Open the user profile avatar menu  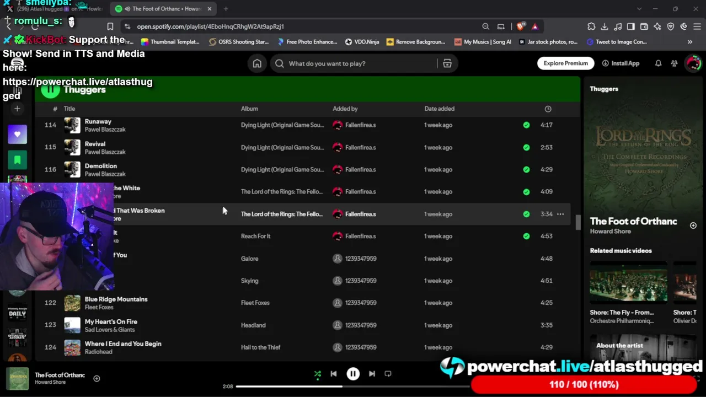693,63
